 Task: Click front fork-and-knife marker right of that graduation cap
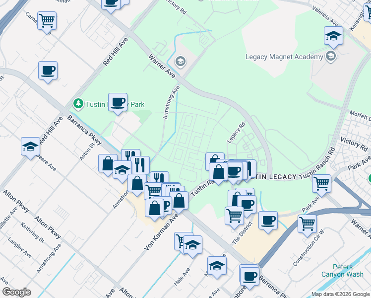(x=141, y=164)
